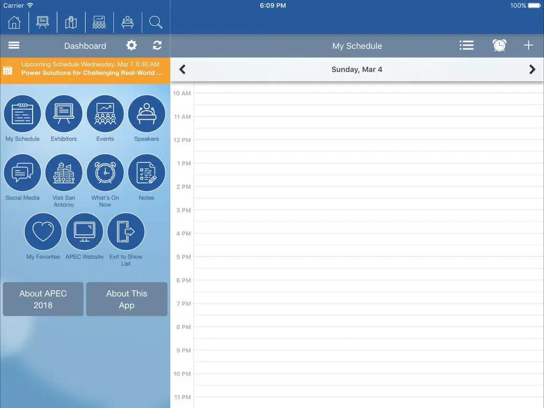Tap the calendar icon in orange banner
544x408 pixels.
[x=8, y=70]
